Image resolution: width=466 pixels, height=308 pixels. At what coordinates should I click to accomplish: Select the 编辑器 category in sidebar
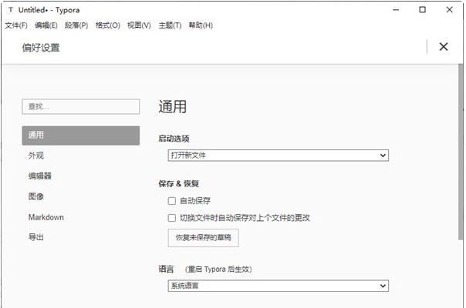40,176
